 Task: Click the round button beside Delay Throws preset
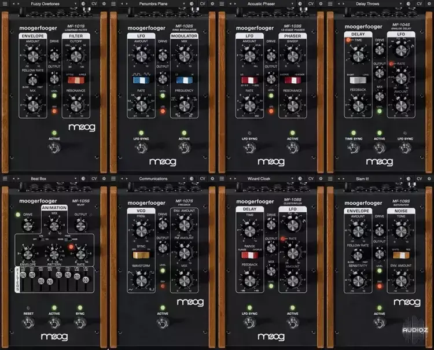click(409, 4)
